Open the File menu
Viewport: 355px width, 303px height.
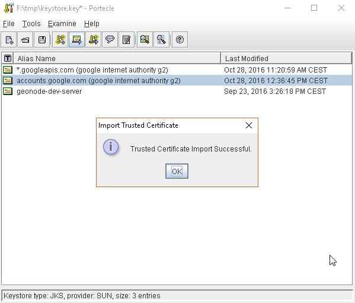9,24
